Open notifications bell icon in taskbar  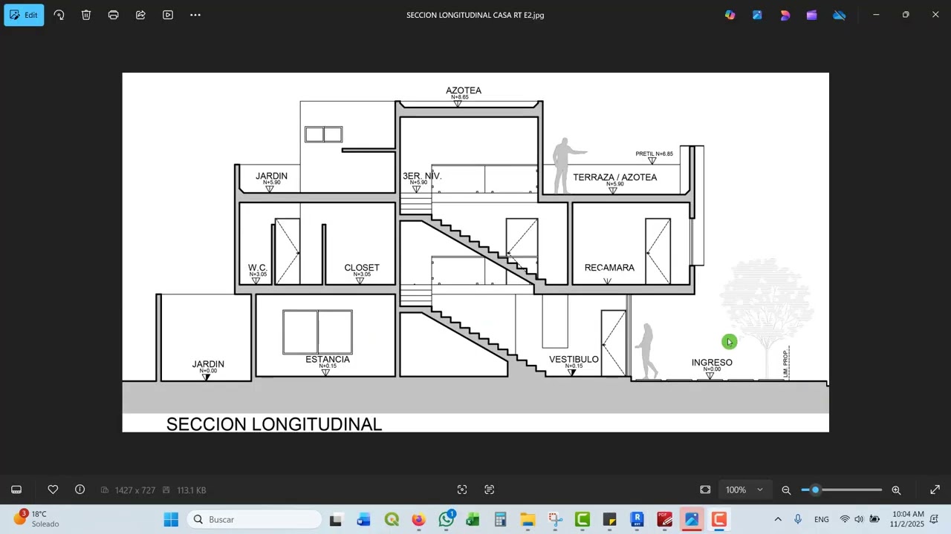pos(935,519)
